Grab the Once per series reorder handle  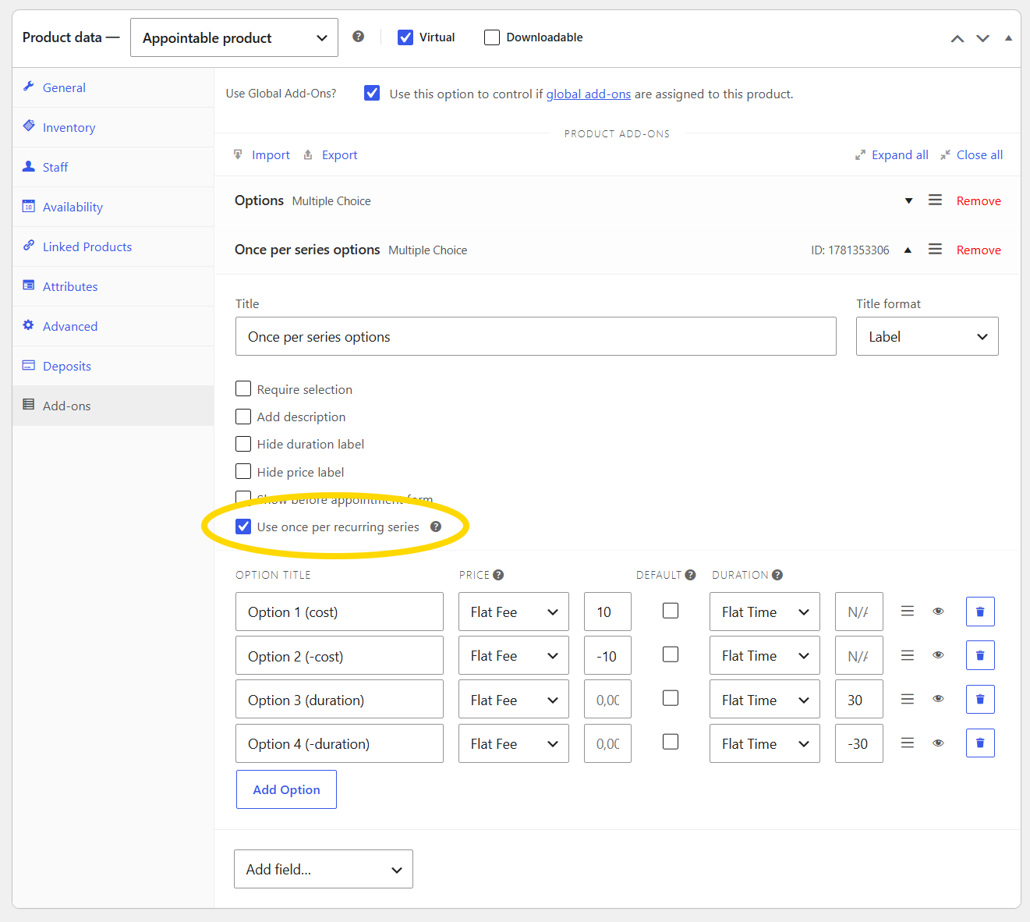tap(935, 249)
